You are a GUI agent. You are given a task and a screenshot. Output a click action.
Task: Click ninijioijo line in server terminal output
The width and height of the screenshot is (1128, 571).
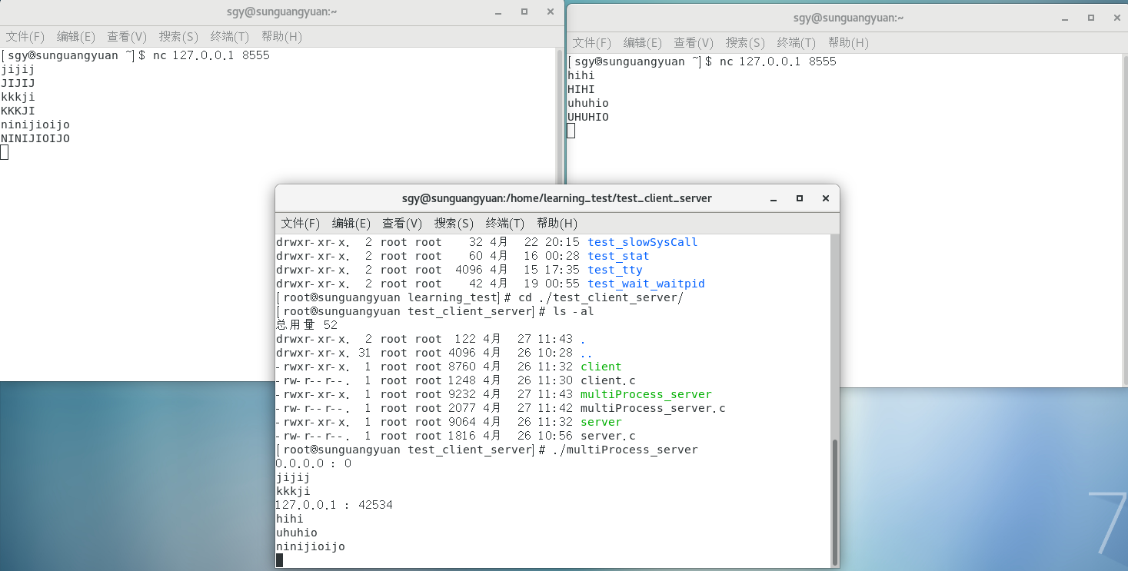click(311, 546)
